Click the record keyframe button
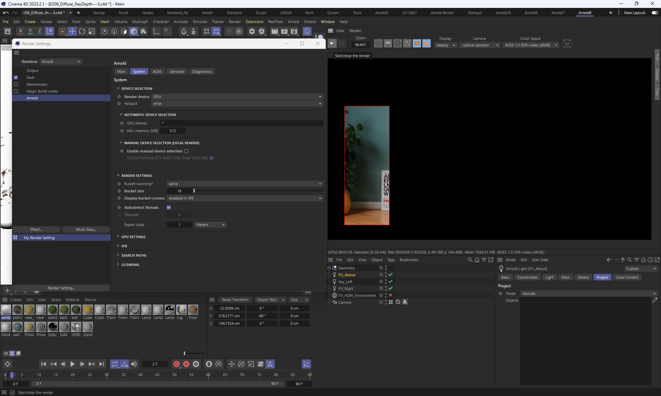 pos(176,364)
